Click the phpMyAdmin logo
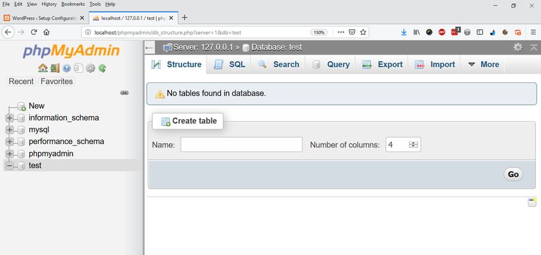 click(x=71, y=51)
